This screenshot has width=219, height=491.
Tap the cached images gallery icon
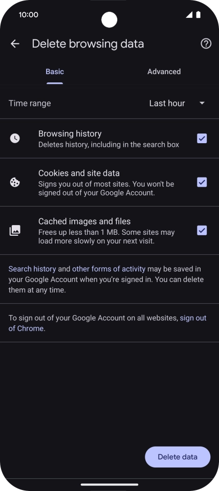tap(15, 231)
